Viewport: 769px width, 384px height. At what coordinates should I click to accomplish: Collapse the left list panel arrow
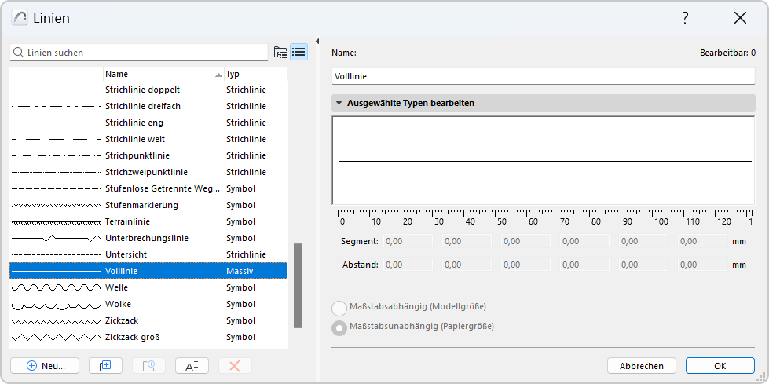click(317, 41)
